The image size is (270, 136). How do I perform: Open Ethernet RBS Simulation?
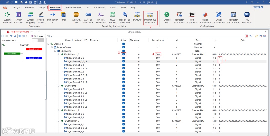click(x=150, y=18)
